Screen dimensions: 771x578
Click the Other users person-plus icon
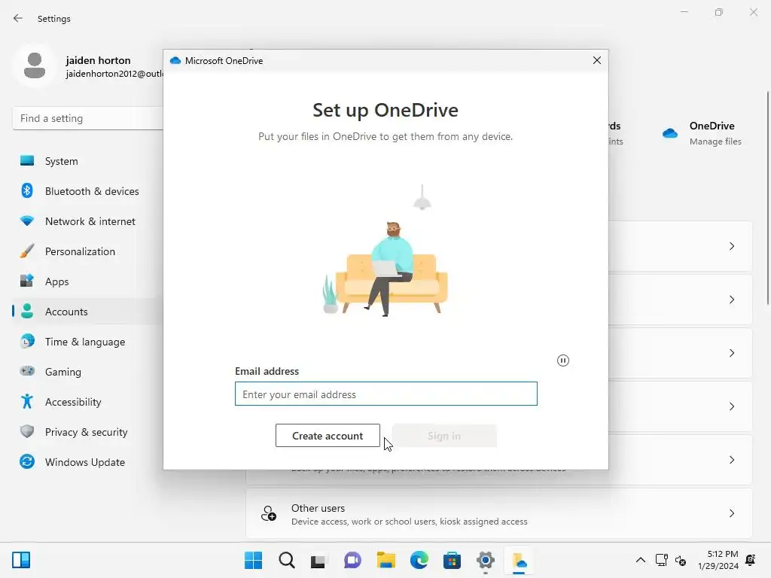click(x=269, y=513)
